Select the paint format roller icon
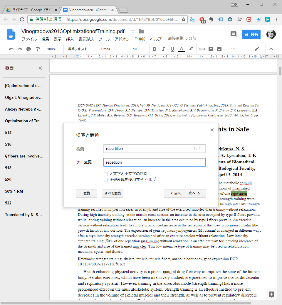The width and height of the screenshot is (282, 305). [x=38, y=49]
